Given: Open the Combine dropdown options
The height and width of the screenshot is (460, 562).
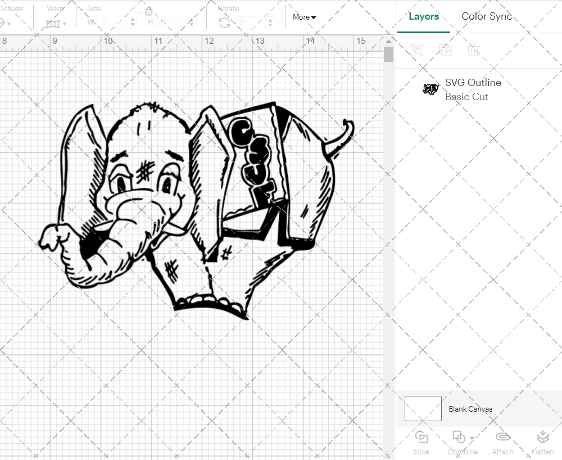Looking at the screenshot, I should (x=472, y=438).
